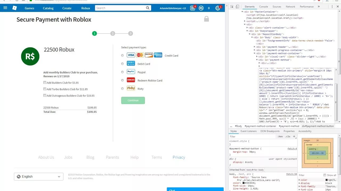Open the notifications feed icon
This screenshot has width=341, height=191.
coord(193,8)
